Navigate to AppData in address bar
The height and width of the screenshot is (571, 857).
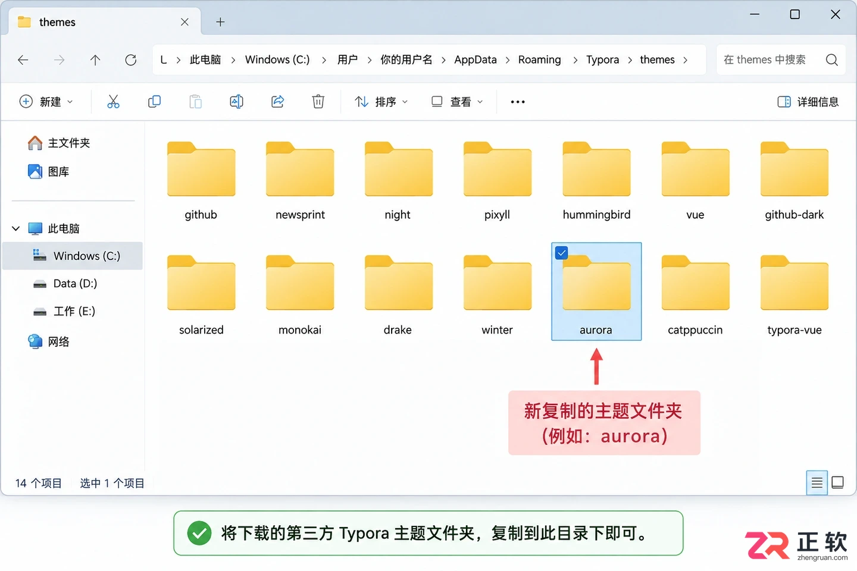pos(476,59)
